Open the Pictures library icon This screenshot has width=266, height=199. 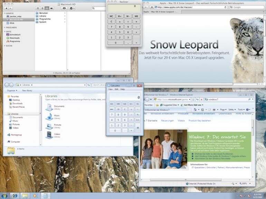(x=49, y=126)
